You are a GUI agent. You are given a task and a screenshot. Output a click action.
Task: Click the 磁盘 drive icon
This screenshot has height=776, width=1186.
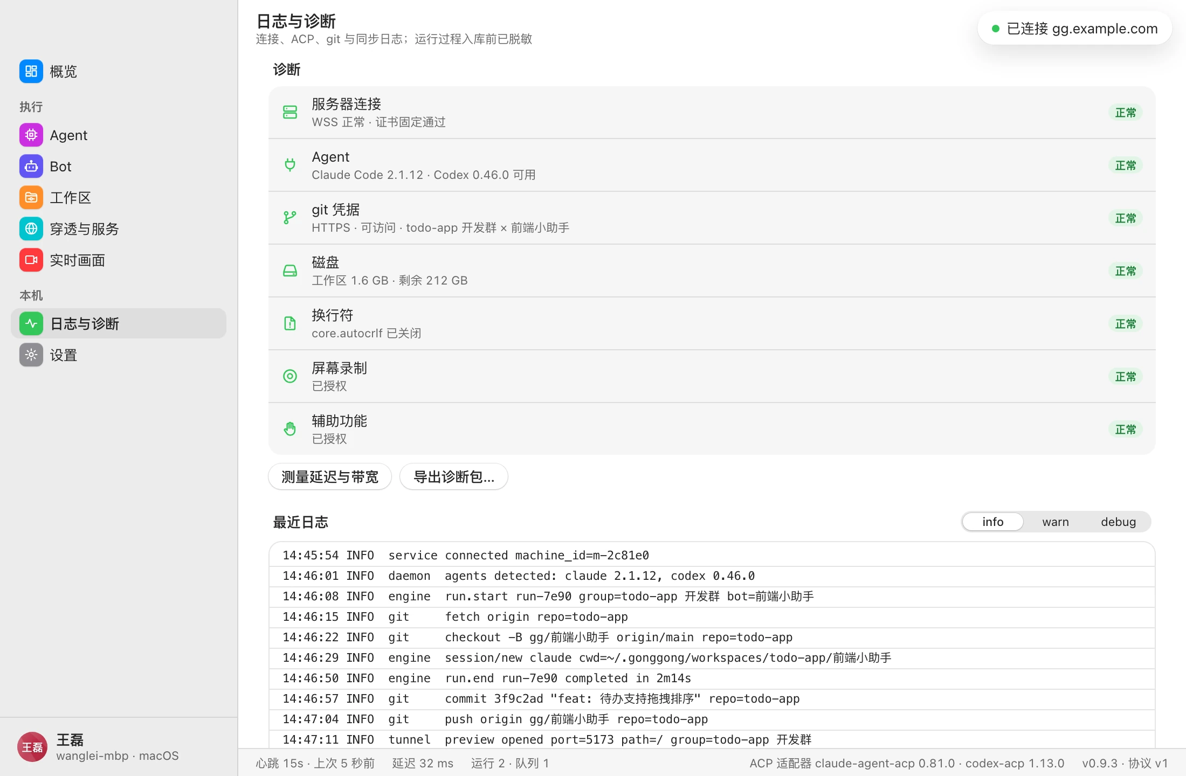click(290, 271)
